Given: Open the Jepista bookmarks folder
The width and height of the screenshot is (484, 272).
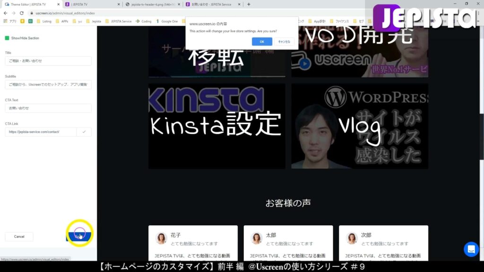Looking at the screenshot, I should click(x=94, y=21).
